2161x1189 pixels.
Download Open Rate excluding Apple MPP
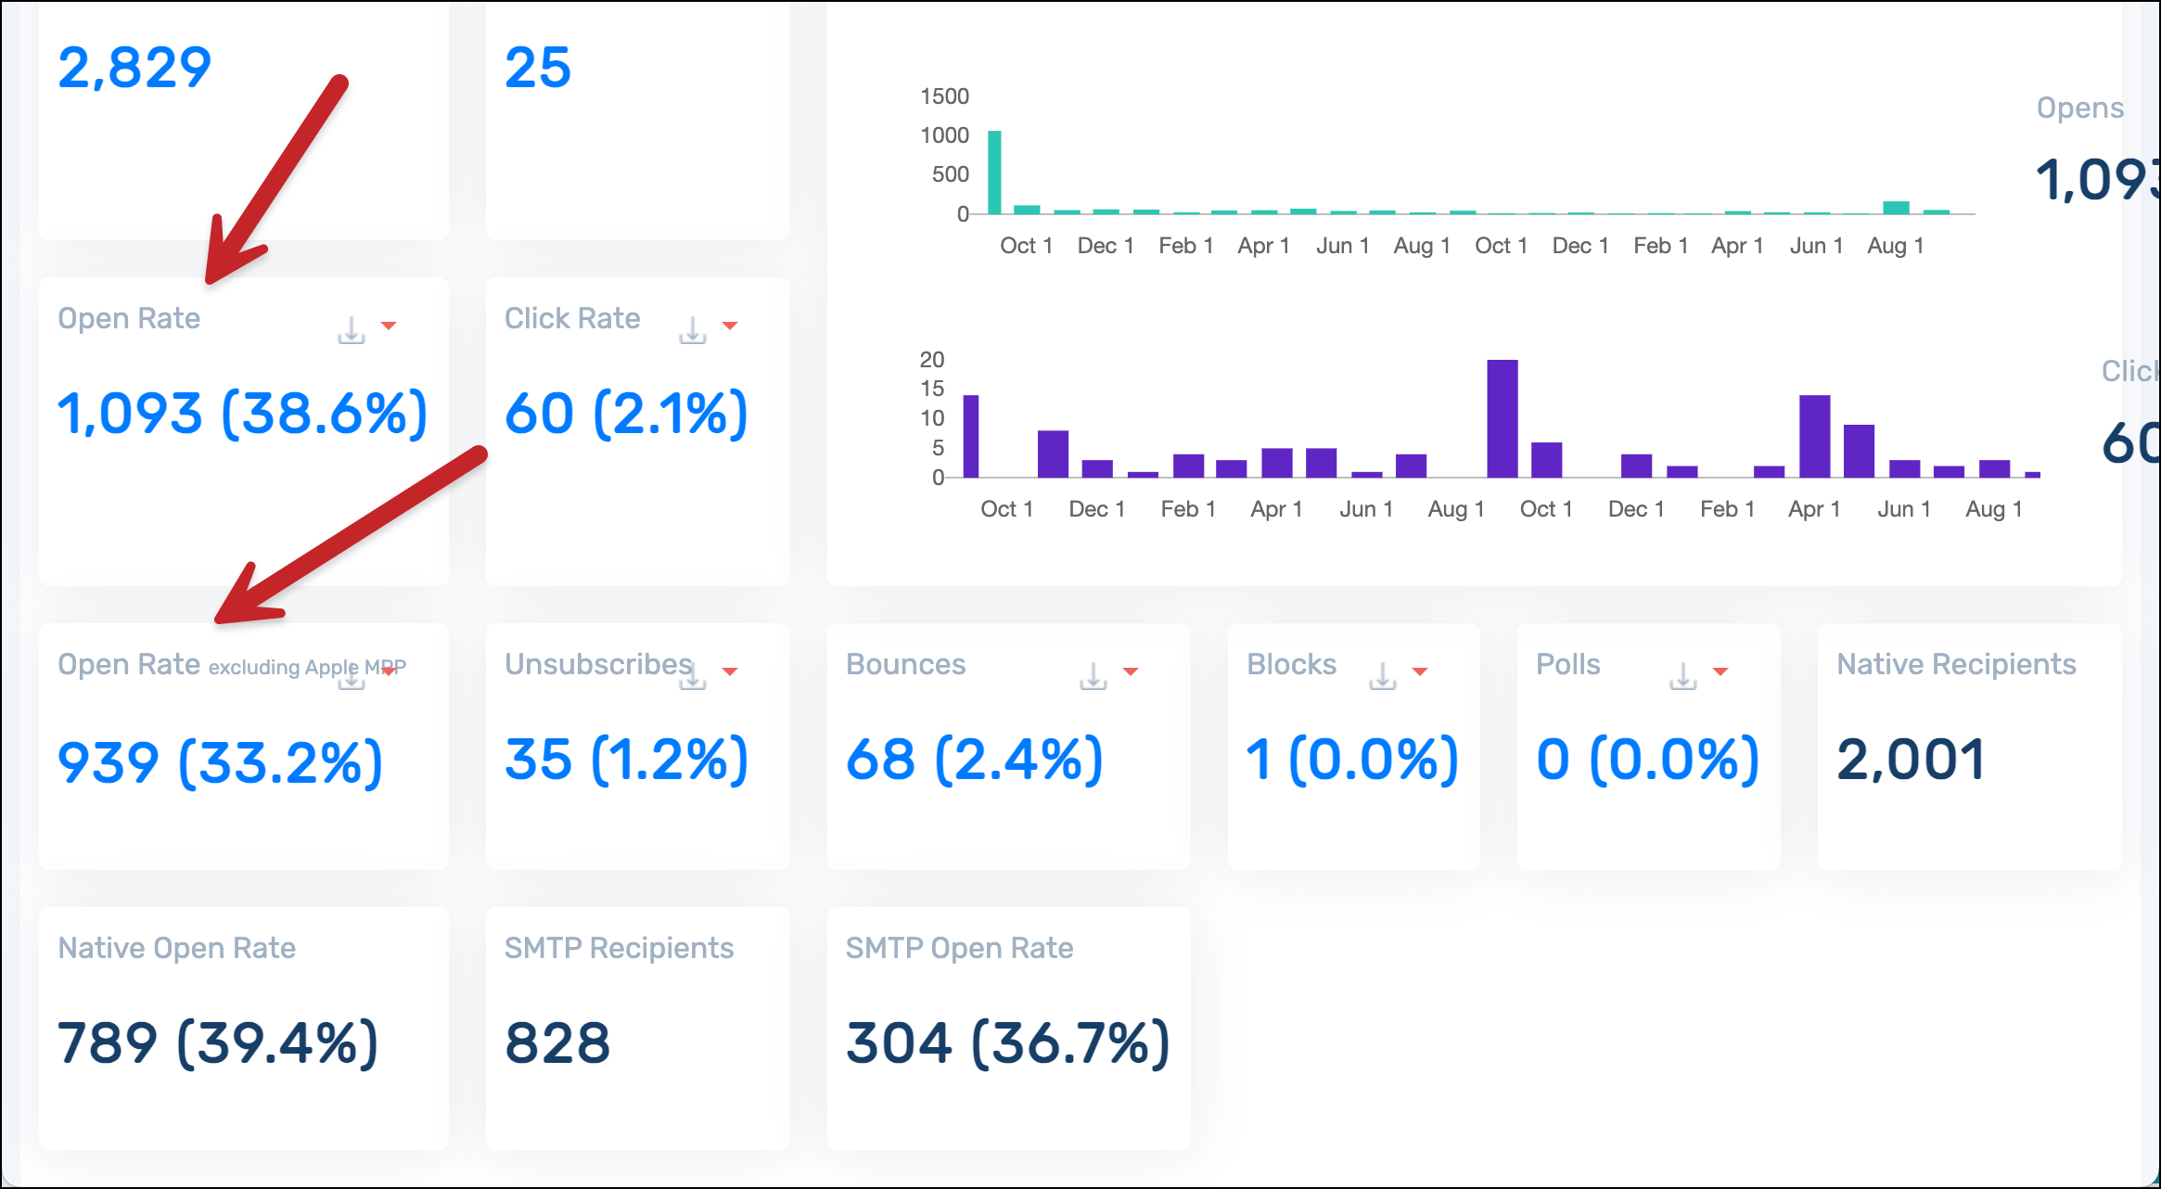point(352,680)
